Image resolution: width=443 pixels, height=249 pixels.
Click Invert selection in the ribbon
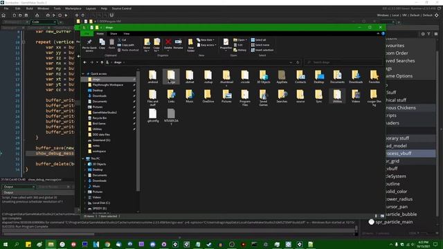(x=262, y=50)
